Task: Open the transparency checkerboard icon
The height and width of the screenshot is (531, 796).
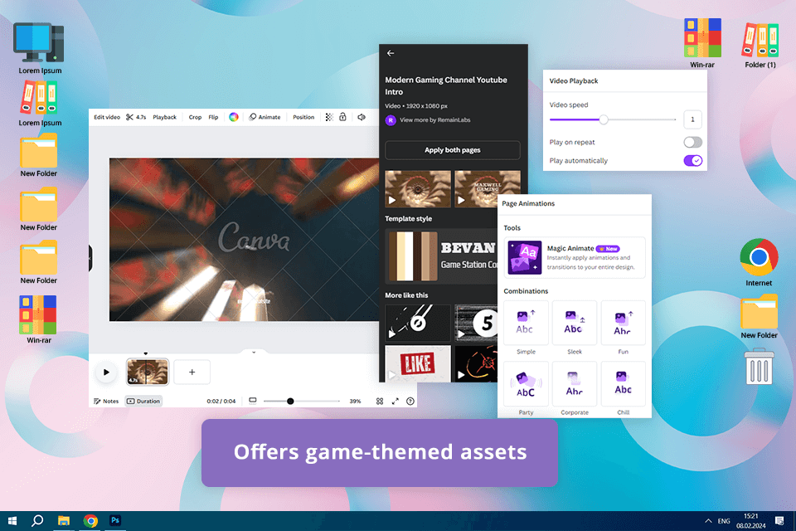Action: coord(329,117)
